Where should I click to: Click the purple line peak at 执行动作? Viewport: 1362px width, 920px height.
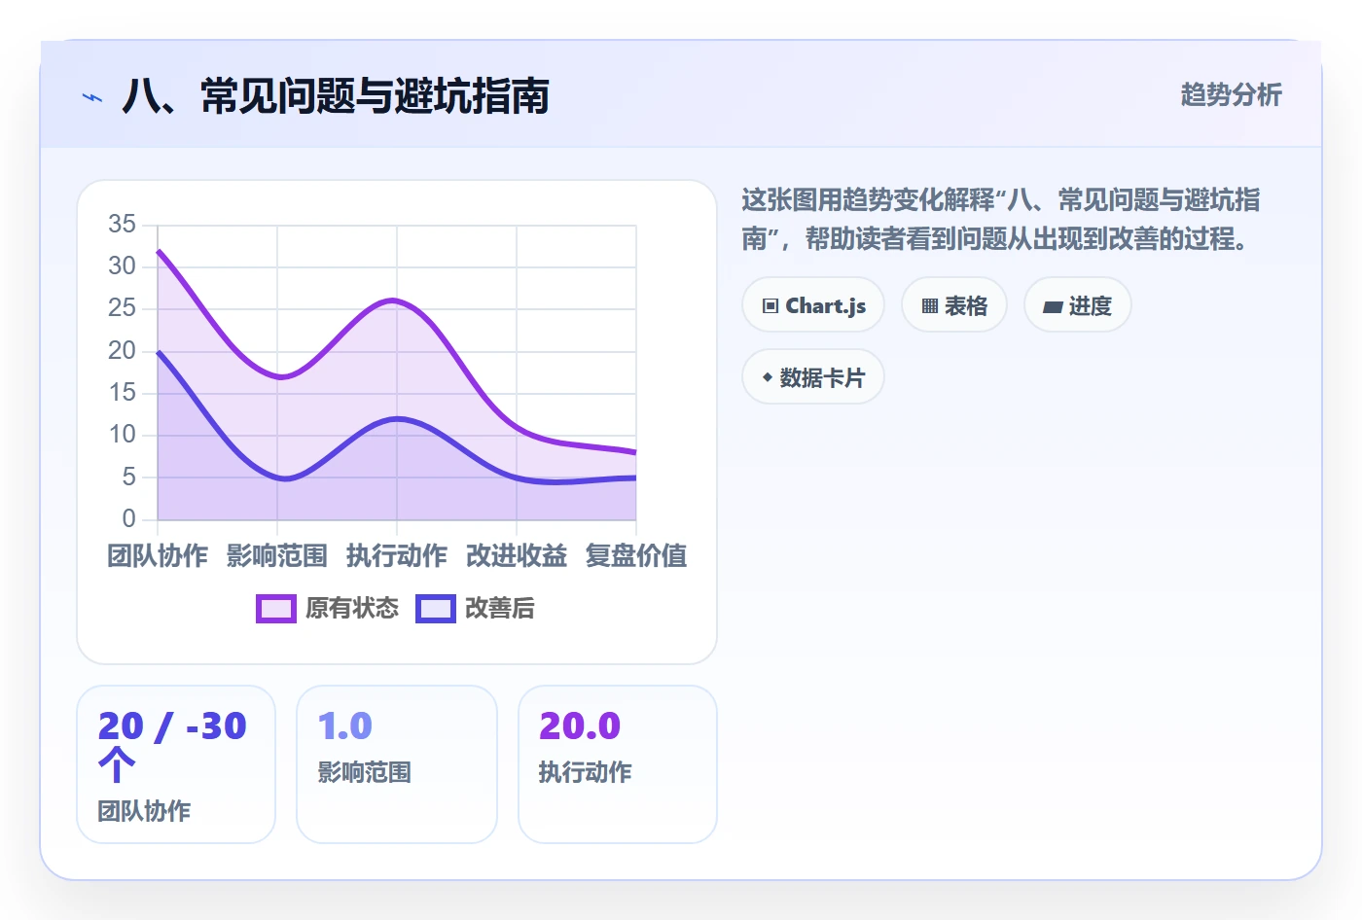(396, 301)
